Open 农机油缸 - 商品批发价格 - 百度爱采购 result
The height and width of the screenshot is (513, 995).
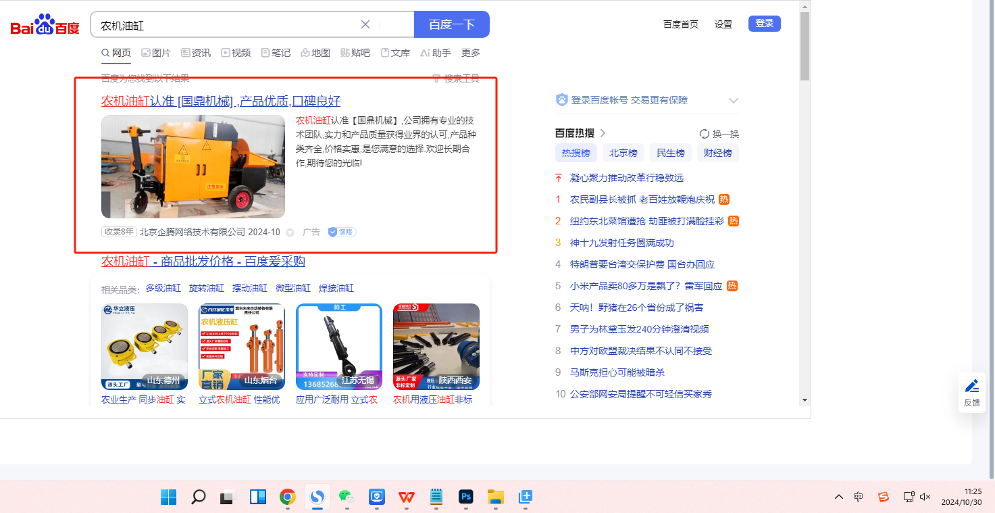[x=203, y=262]
